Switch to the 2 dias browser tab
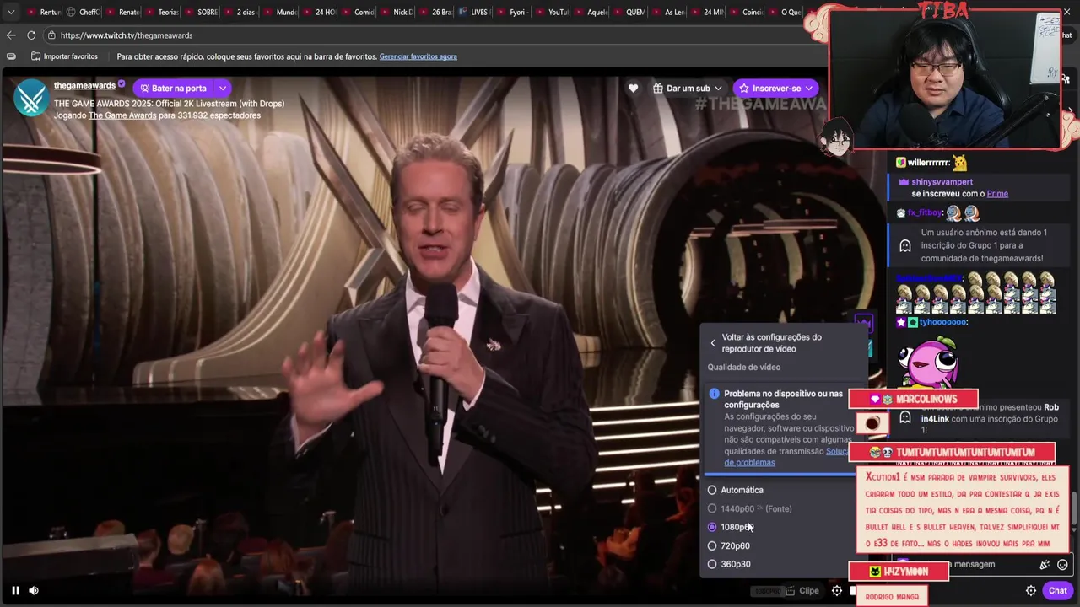 240,12
